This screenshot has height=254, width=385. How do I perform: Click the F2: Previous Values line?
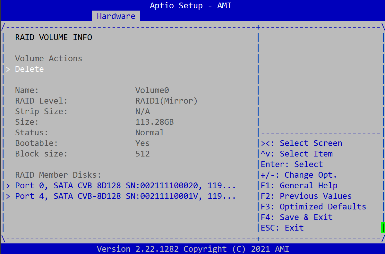(306, 196)
